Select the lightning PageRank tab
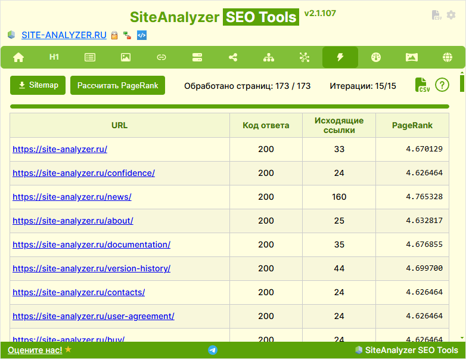The image size is (466, 359). pyautogui.click(x=340, y=57)
